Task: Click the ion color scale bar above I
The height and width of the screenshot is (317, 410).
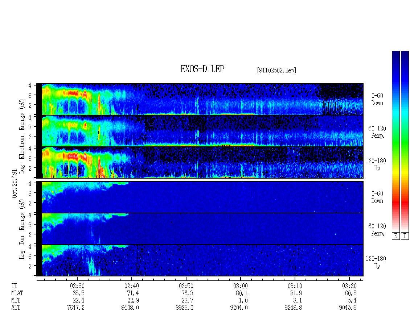Action: tap(405, 141)
